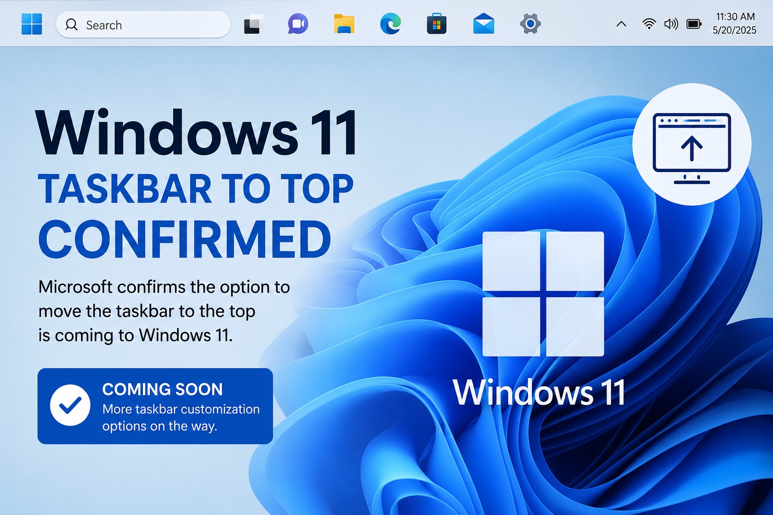Open the clock showing 11:30 AM
Viewport: 773px width, 515px height.
735,17
